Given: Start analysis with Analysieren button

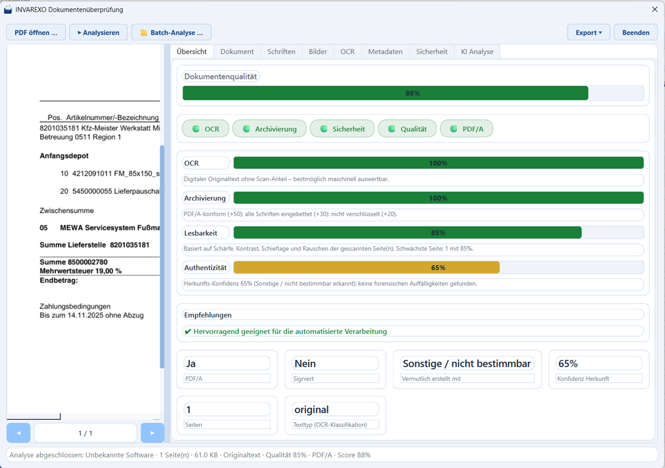Looking at the screenshot, I should 99,33.
